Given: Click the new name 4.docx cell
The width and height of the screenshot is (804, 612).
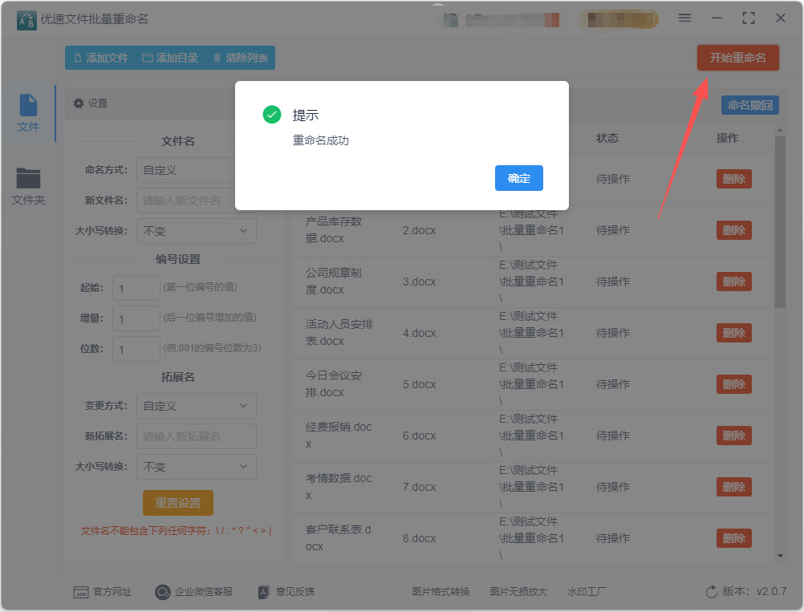Looking at the screenshot, I should coord(419,333).
